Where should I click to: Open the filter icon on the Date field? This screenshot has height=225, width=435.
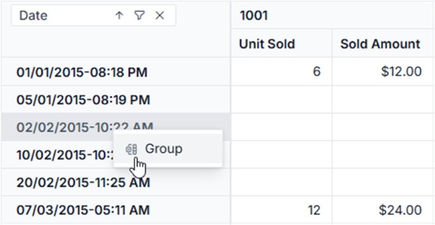click(x=139, y=16)
